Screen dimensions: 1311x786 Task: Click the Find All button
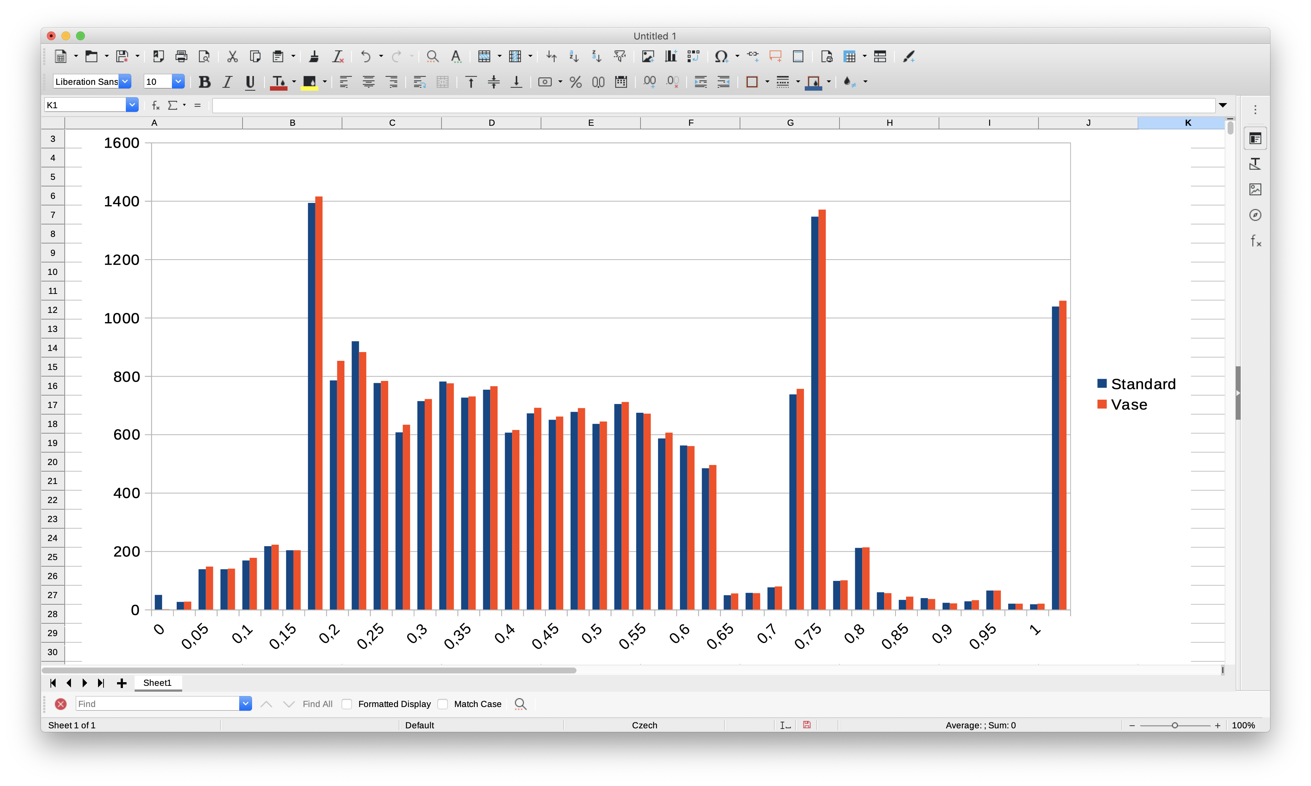318,704
